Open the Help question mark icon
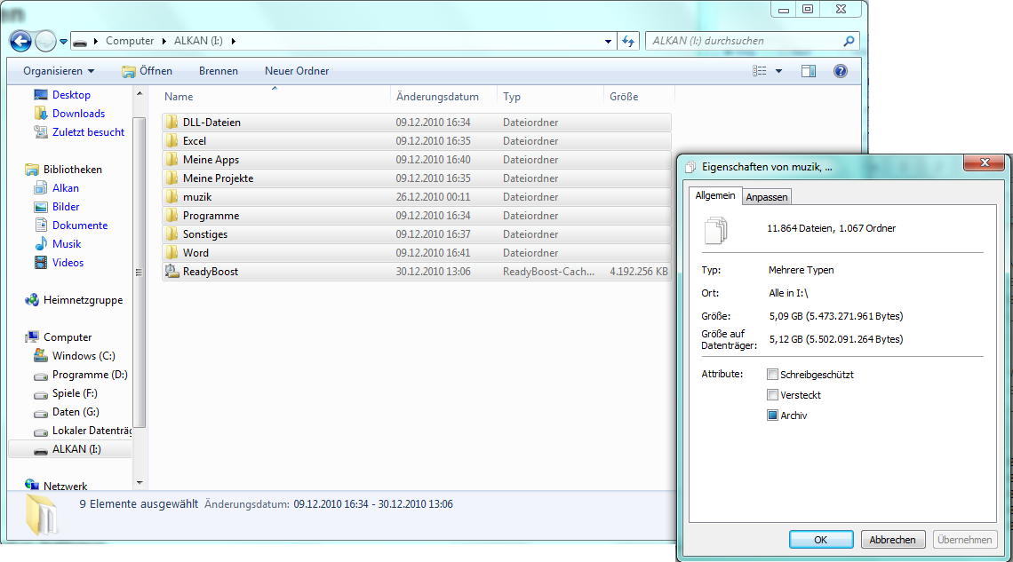Screen dimensions: 1013x562 840,71
